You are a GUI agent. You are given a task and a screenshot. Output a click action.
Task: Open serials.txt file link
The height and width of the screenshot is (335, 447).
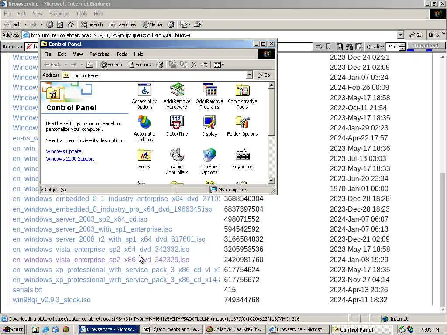pyautogui.click(x=27, y=290)
